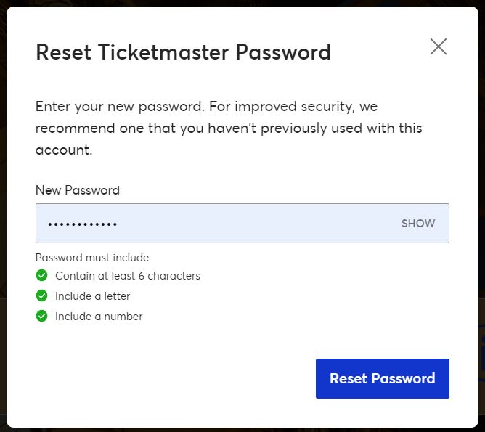Close the Reset Ticketmaster Password dialog
Screen dimensions: 485x432
click(x=439, y=46)
